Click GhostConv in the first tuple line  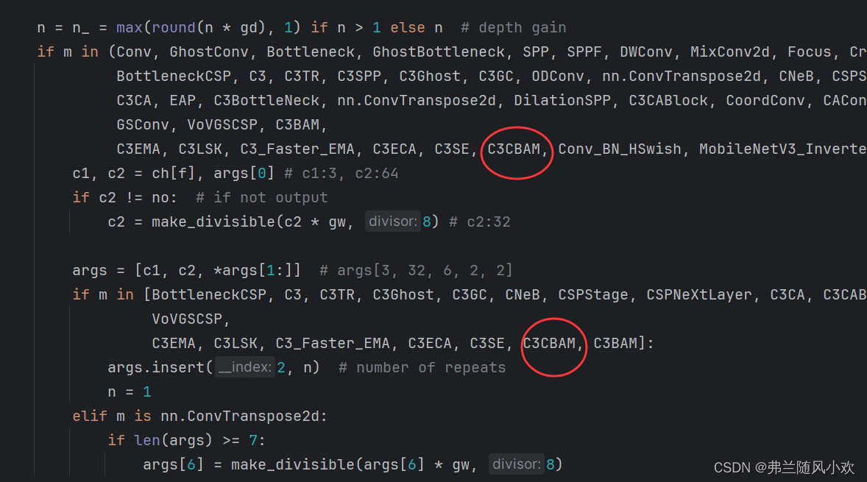click(x=209, y=52)
